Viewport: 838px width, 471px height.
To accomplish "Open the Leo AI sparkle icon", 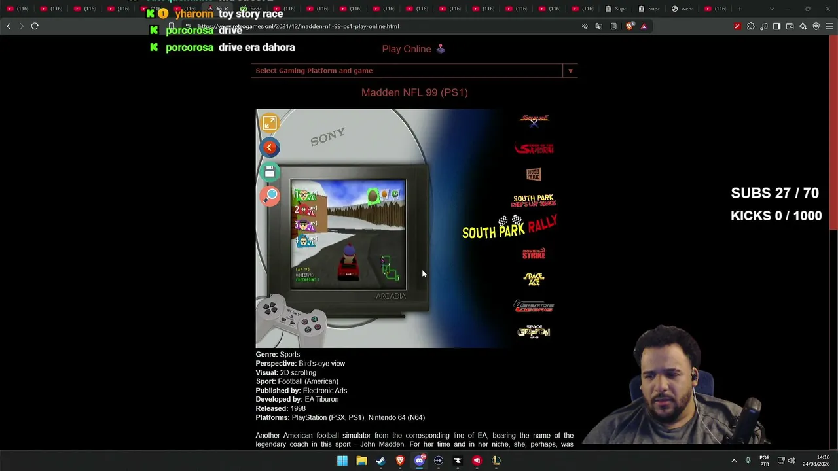I will pos(803,26).
